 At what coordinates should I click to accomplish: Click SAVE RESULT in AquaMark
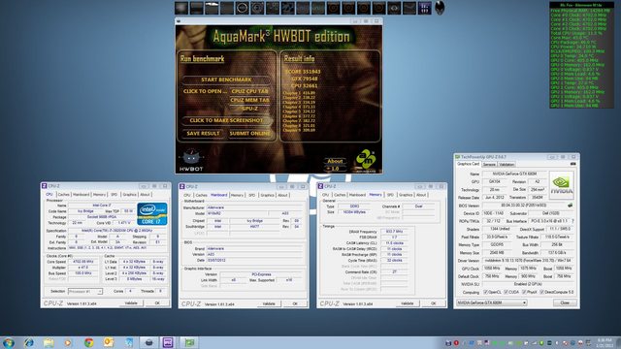203,134
